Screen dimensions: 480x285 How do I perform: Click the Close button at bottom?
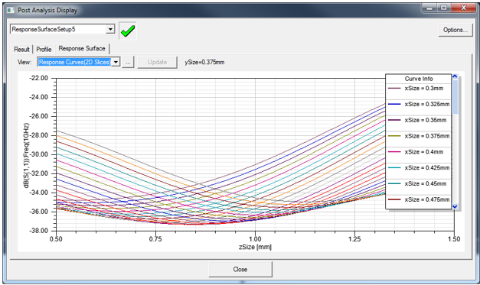point(240,269)
